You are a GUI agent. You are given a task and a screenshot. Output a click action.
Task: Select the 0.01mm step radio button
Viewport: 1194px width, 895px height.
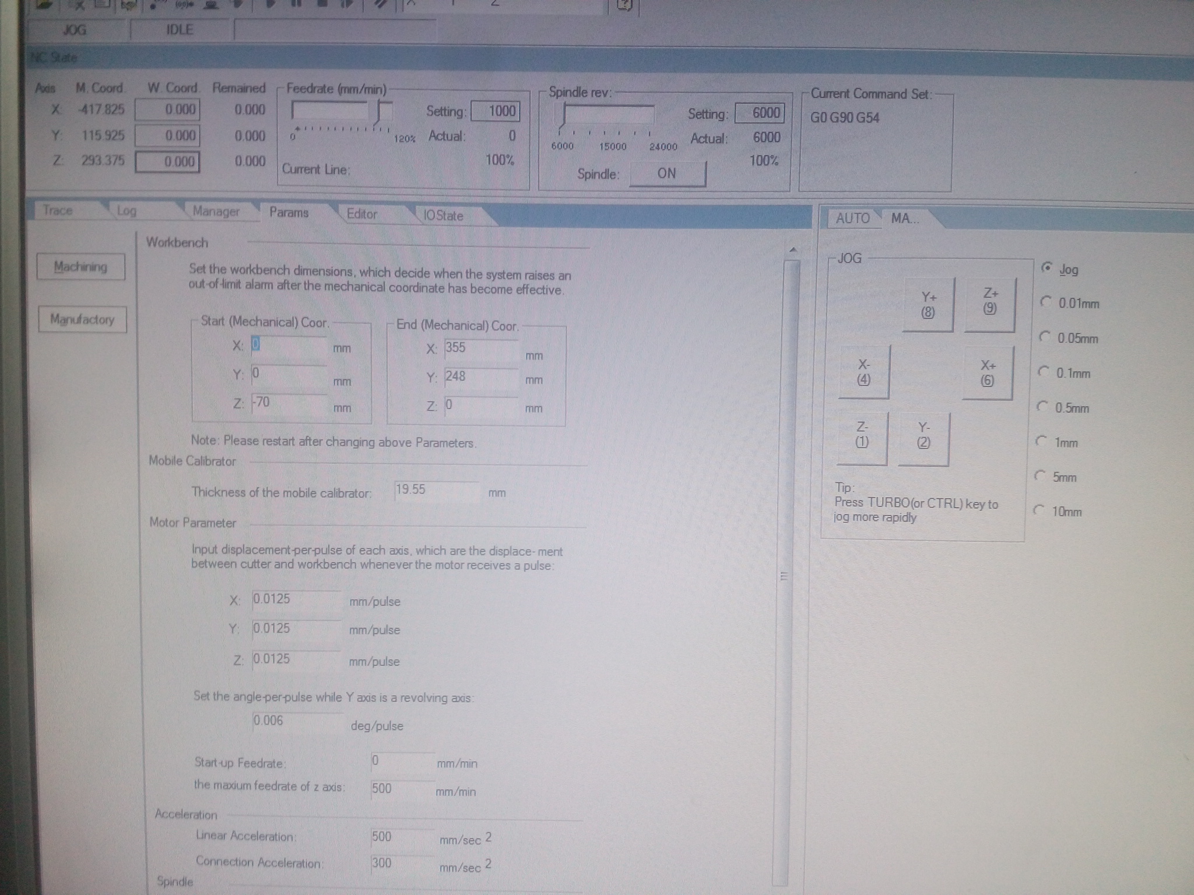point(1046,302)
